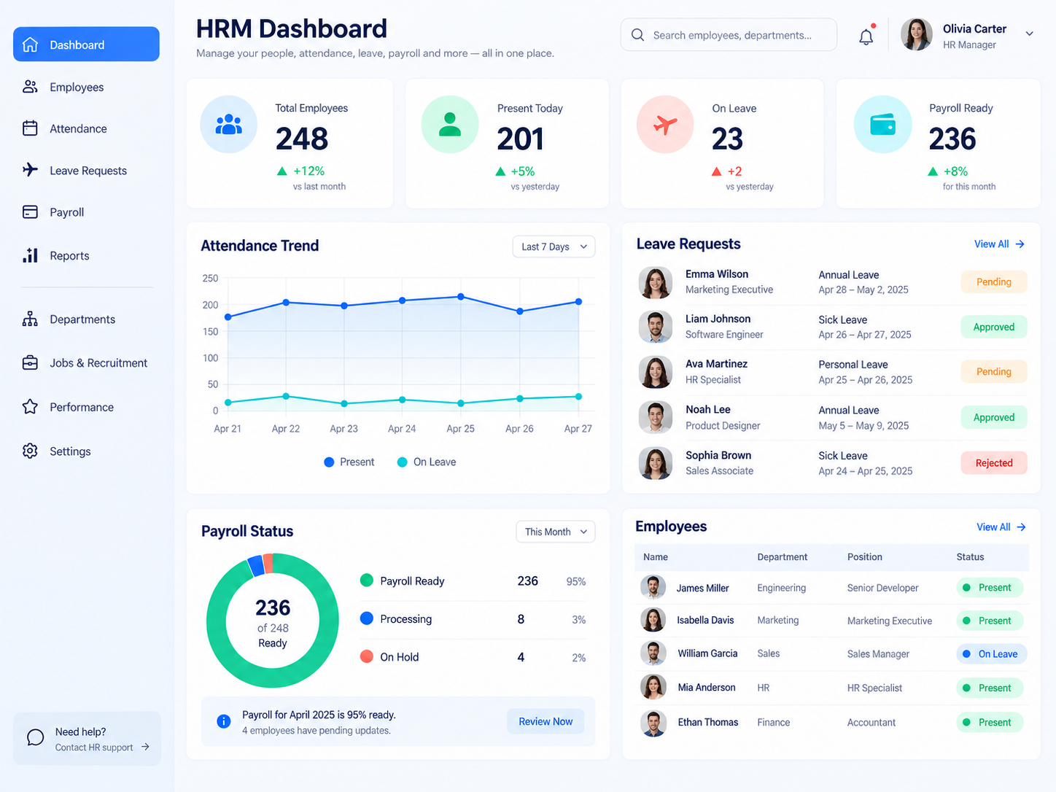Open the This Month dropdown

556,532
